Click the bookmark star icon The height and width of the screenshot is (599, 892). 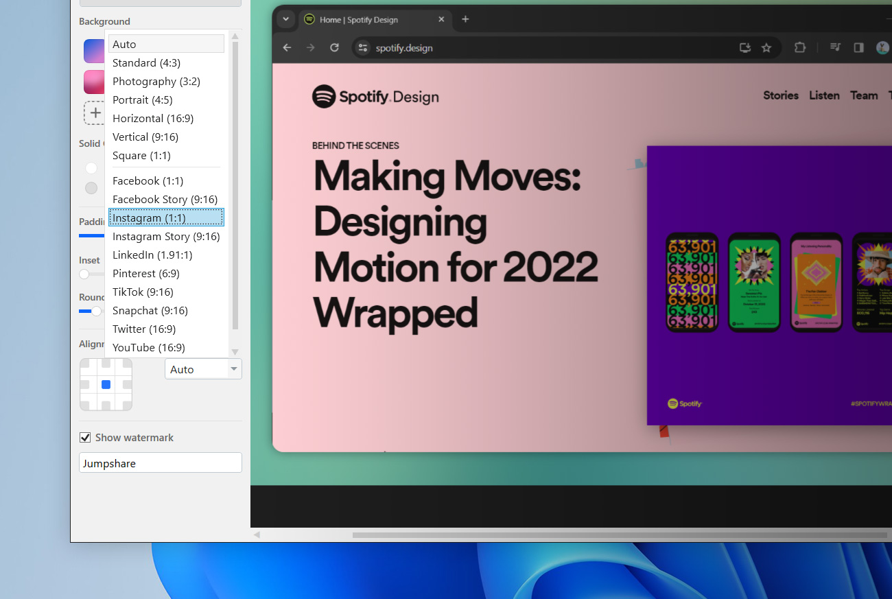point(766,47)
